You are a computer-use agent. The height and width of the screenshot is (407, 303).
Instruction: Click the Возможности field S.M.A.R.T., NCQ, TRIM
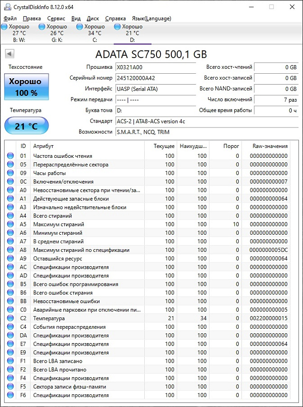pos(207,132)
